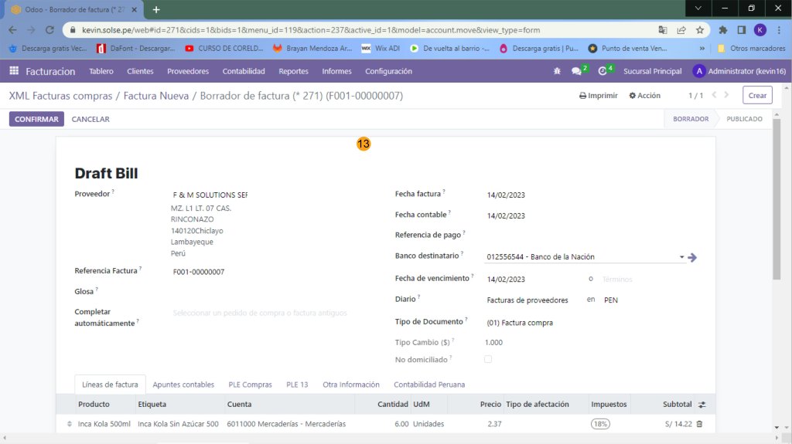The height and width of the screenshot is (444, 792).
Task: Open Banco destinatario external link arrow
Action: (692, 257)
